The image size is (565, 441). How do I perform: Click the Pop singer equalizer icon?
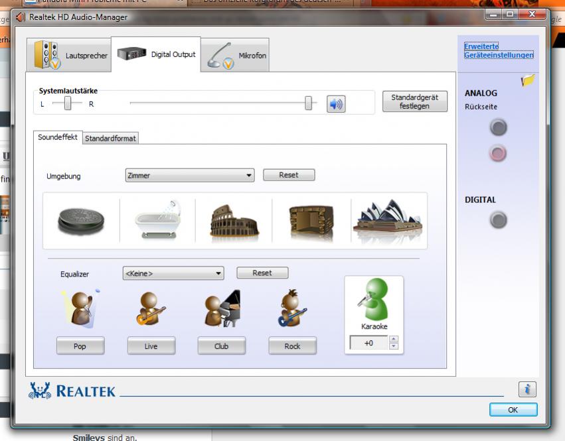(x=82, y=308)
